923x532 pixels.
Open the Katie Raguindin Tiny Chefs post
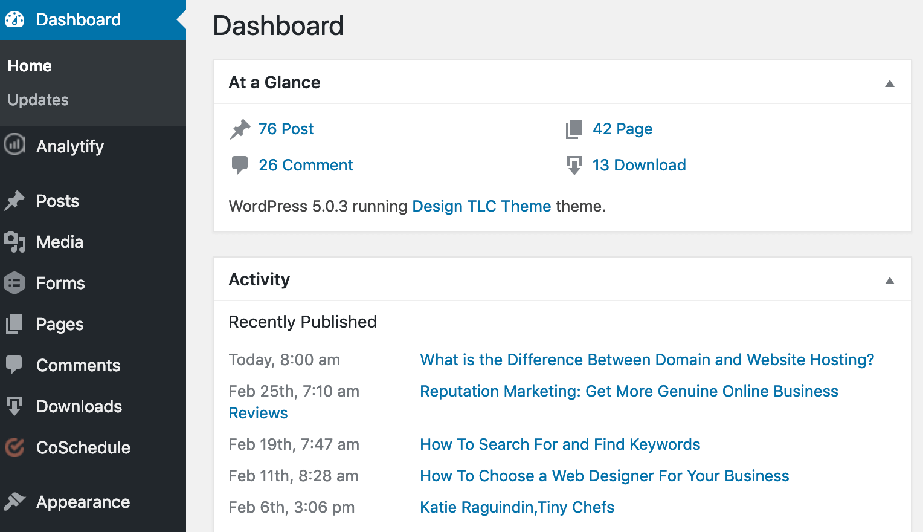(516, 507)
